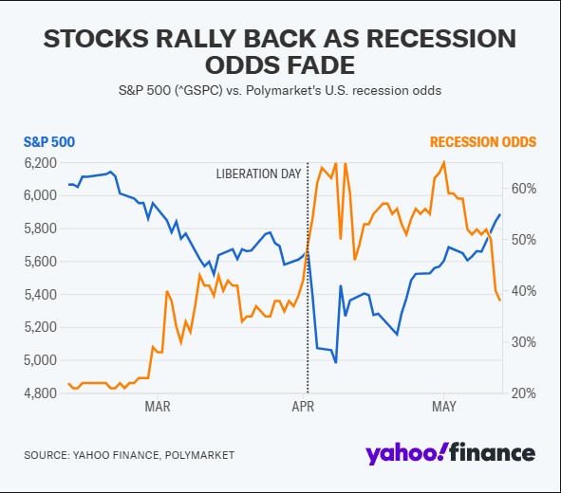
Task: Click the 5,600 left axis label
Action: [x=41, y=262]
